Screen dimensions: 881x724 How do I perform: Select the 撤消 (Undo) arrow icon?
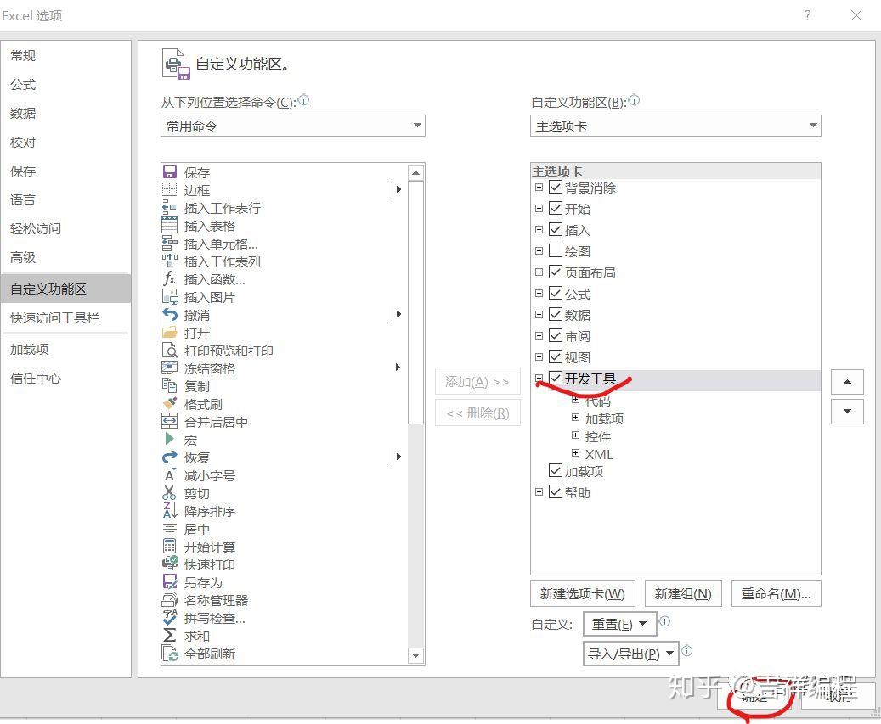[x=169, y=314]
